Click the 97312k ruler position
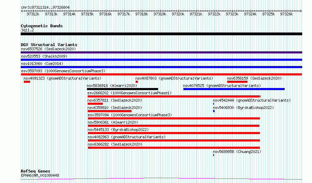Image resolution: width=312 pixels, height=183 pixels. tap(33, 14)
